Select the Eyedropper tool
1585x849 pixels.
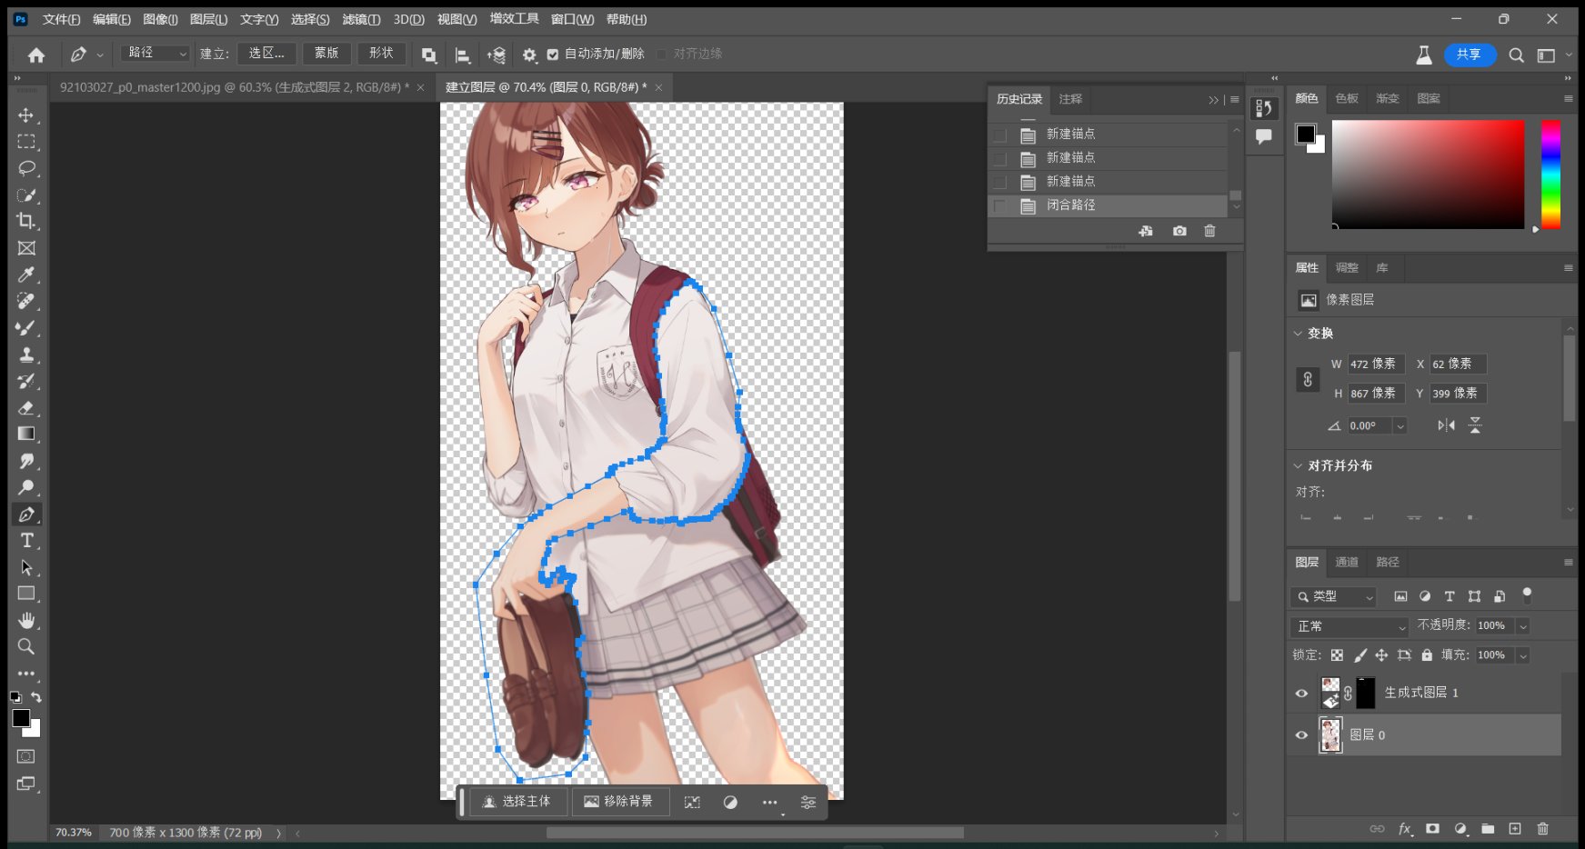[26, 275]
